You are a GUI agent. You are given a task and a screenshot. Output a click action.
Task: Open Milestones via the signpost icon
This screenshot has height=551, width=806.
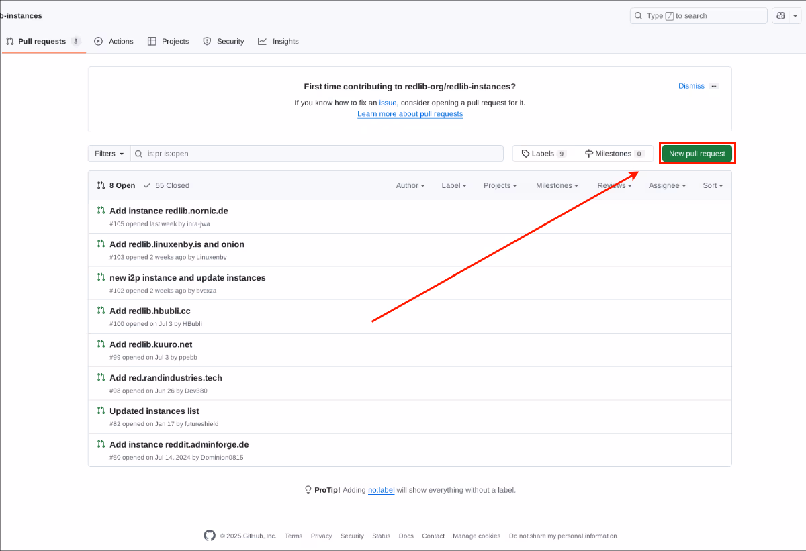click(588, 154)
